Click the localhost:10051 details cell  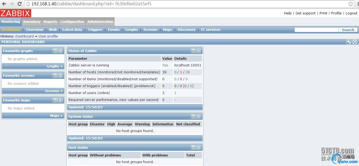[188, 65]
